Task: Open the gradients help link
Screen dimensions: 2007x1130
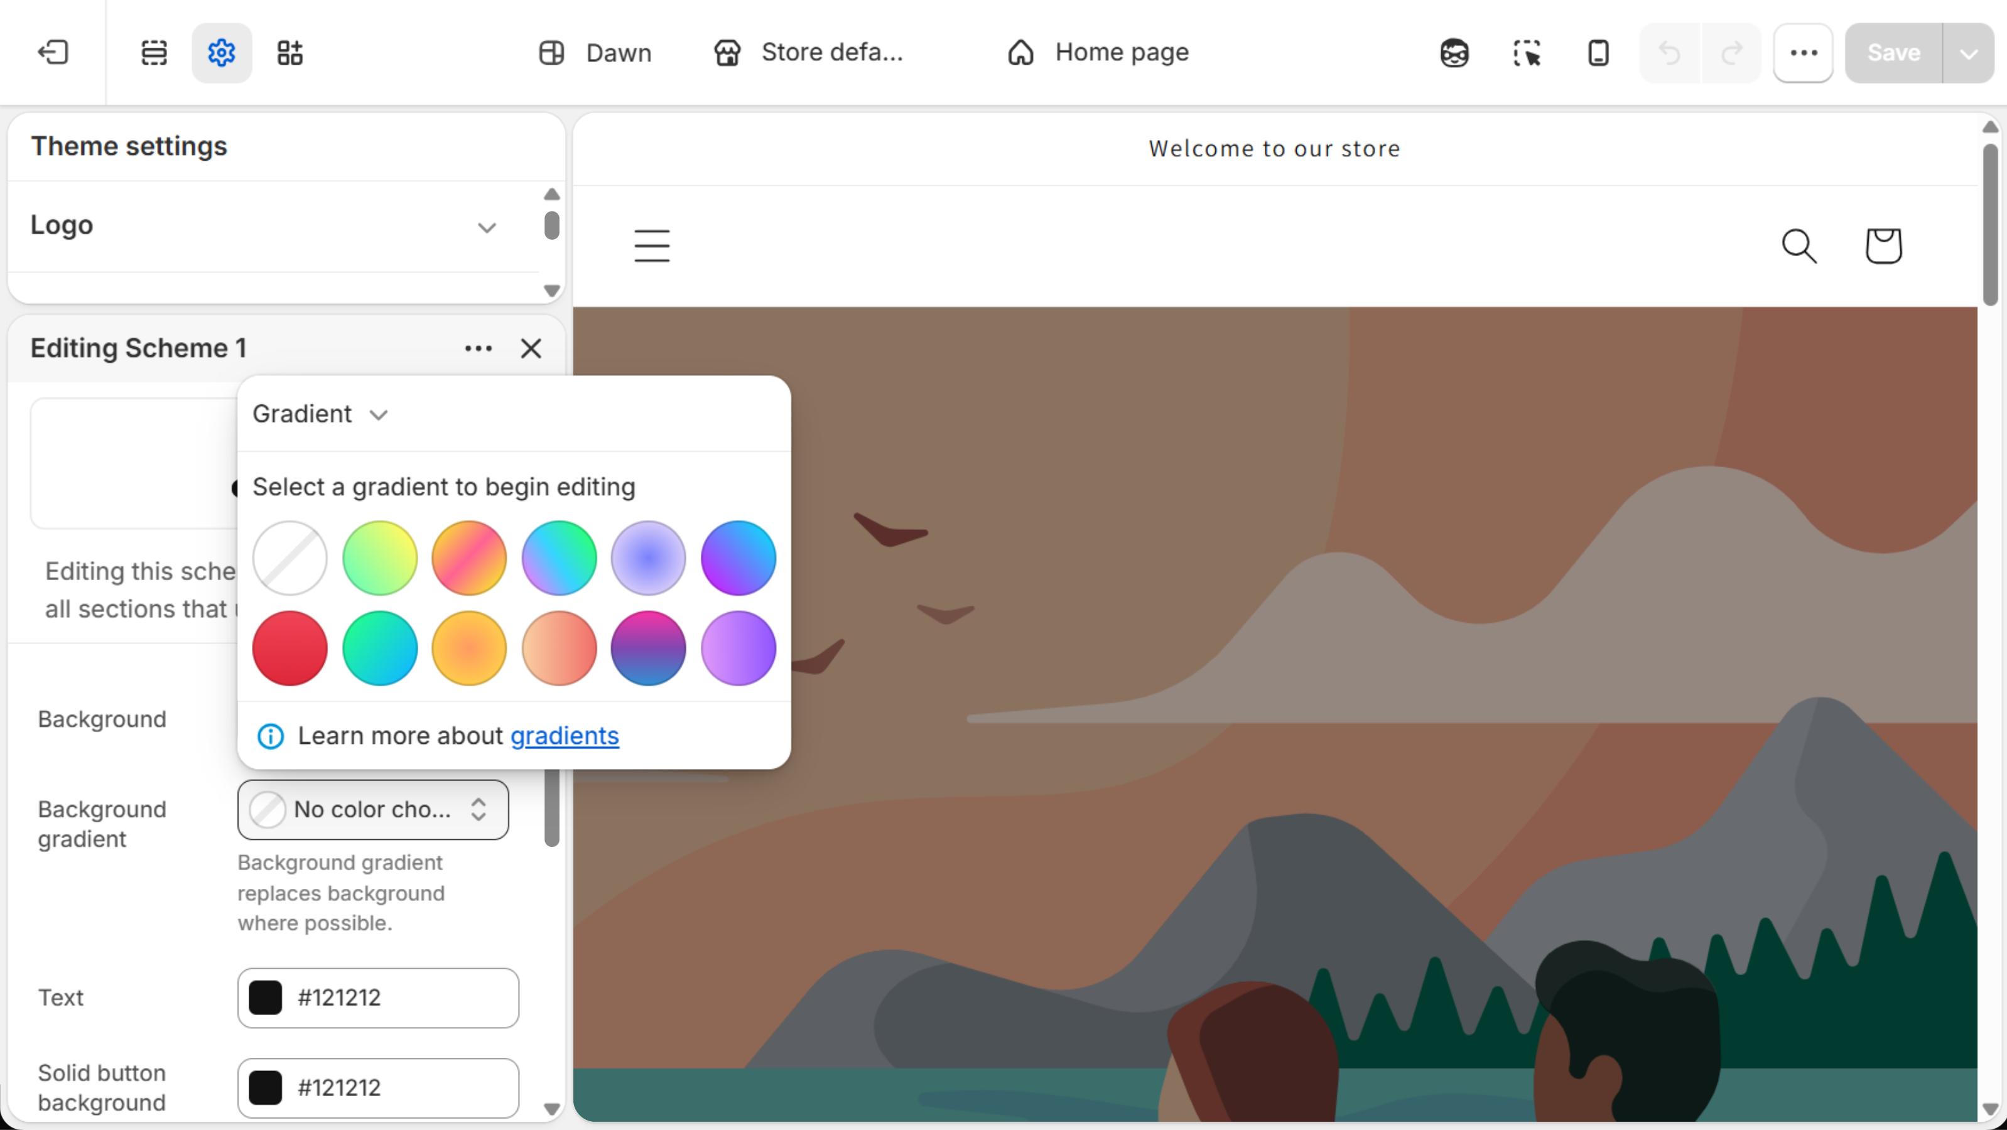Action: 564,735
